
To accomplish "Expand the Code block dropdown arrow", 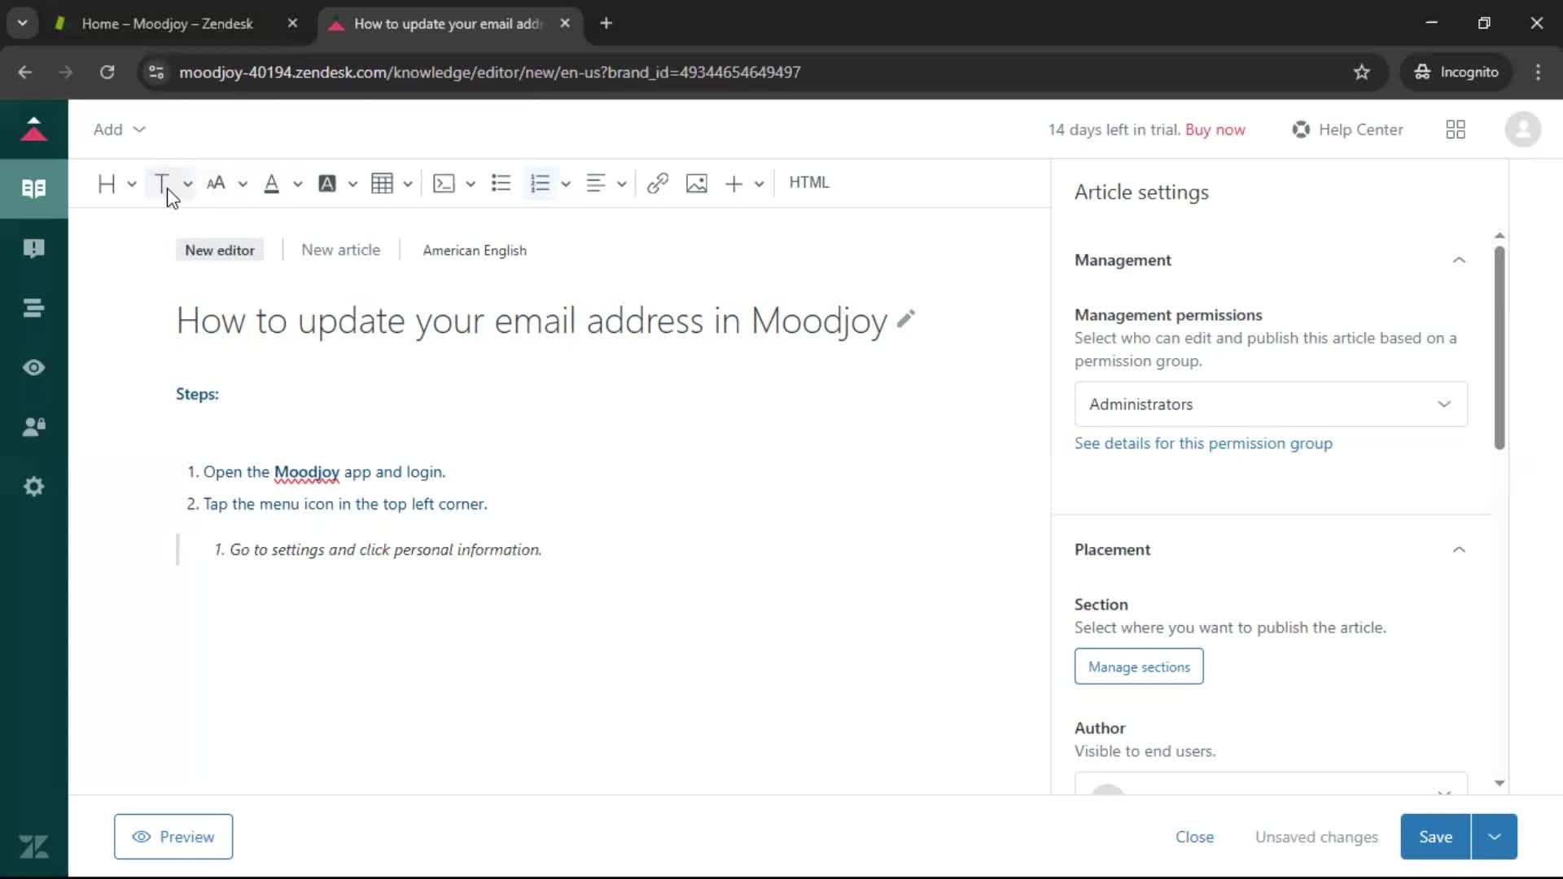I will (x=471, y=184).
